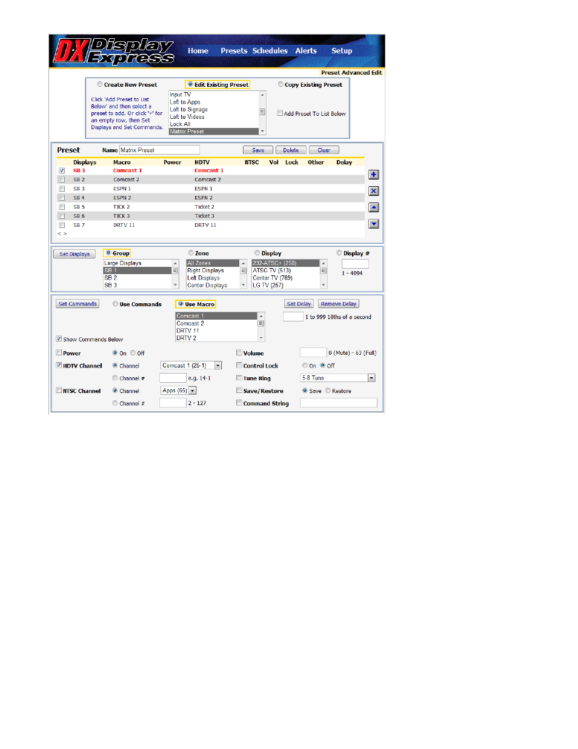Screen dimensions: 578x749
Task: Enable the Tune Ring checkbox
Action: coord(239,377)
